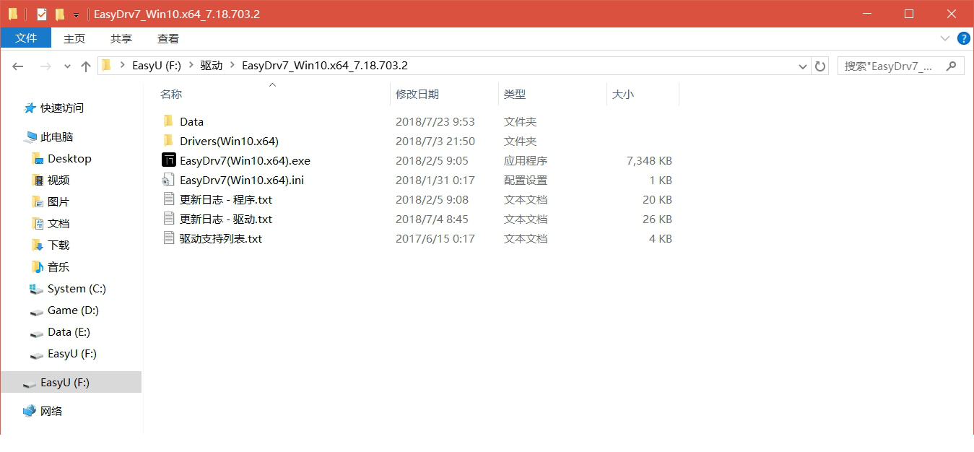This screenshot has width=974, height=452.
Task: Click the 网络 network icon
Action: click(x=30, y=411)
